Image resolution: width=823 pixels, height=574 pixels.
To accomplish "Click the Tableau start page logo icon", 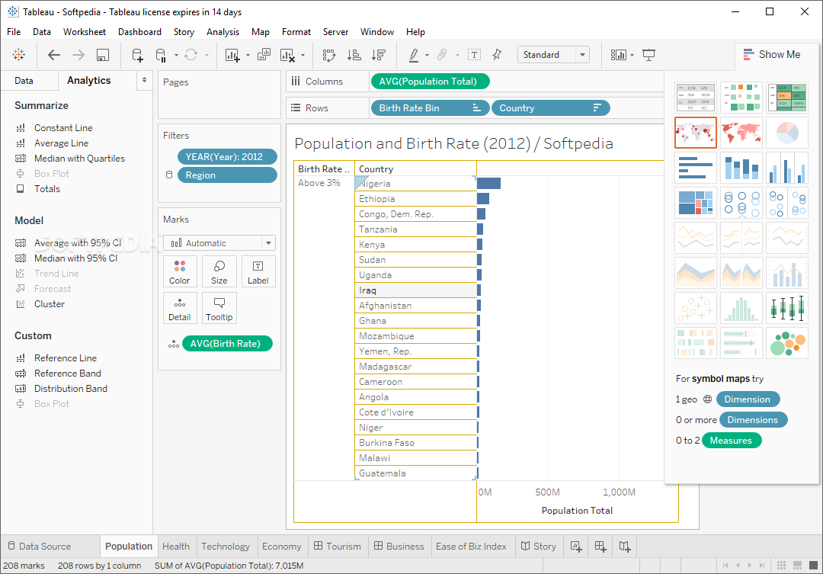I will tap(19, 55).
